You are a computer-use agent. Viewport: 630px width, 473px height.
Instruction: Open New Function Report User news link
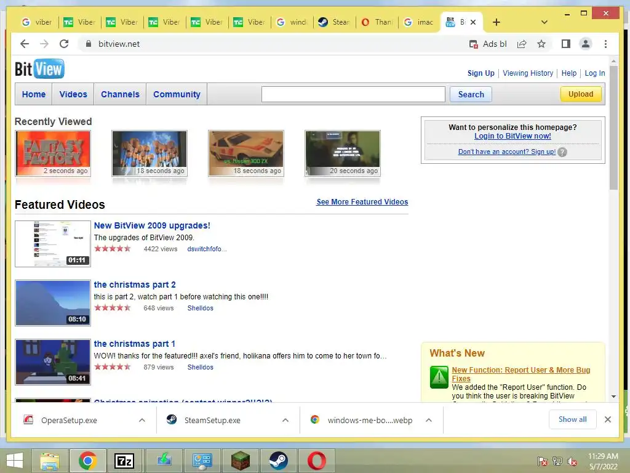[x=520, y=374]
